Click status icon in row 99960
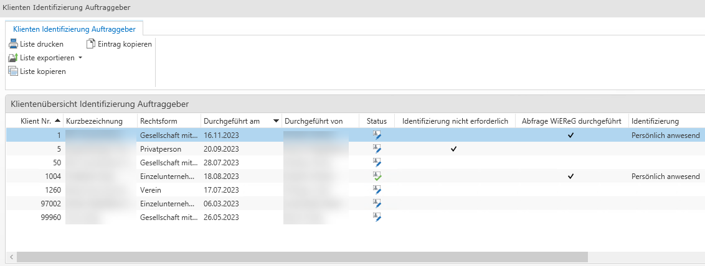 (377, 218)
